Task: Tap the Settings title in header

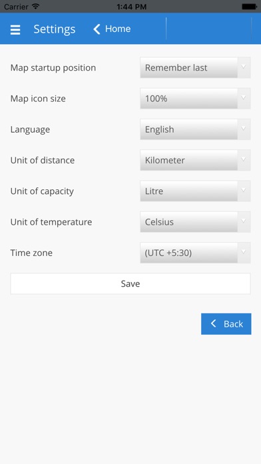Action: click(55, 29)
